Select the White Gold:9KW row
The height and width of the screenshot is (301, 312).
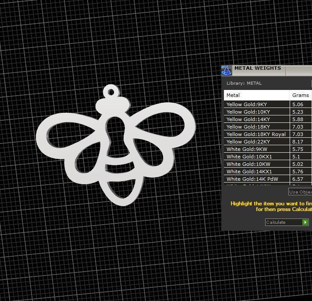(x=268, y=149)
